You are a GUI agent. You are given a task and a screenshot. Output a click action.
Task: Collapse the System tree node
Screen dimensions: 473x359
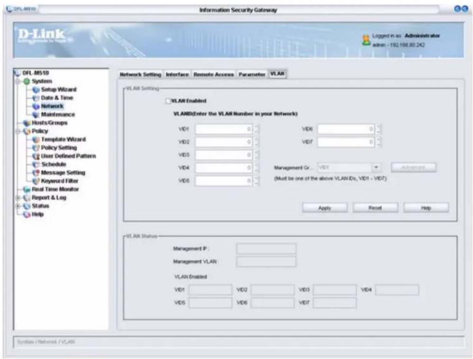click(x=18, y=82)
